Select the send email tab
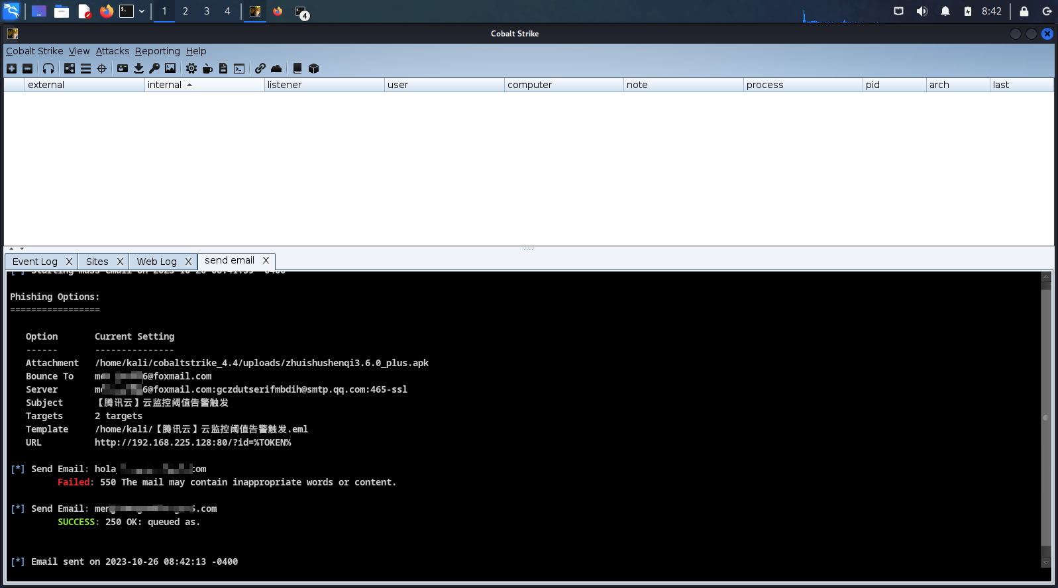Screen dimensions: 1058x588 (x=229, y=260)
